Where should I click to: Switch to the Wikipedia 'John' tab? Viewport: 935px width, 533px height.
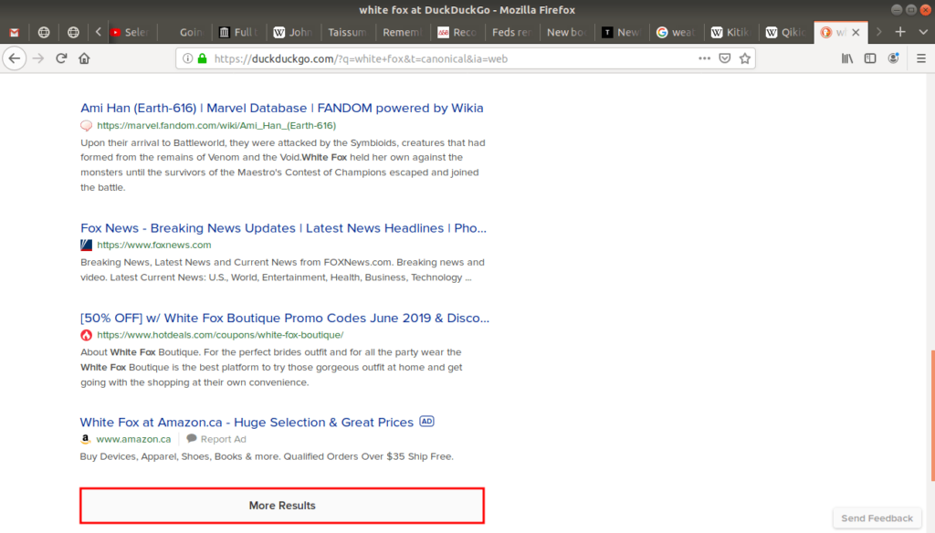click(x=293, y=32)
